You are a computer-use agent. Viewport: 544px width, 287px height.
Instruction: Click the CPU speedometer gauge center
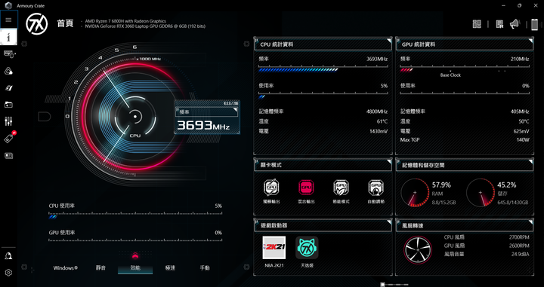(x=135, y=117)
